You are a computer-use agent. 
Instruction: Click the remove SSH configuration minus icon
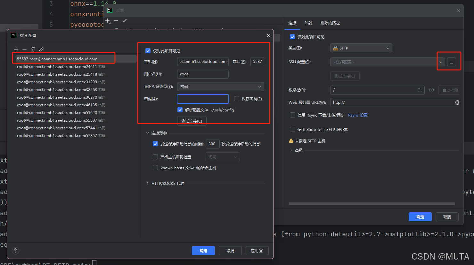pos(24,49)
